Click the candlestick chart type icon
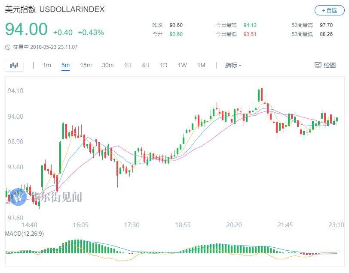The image size is (349, 273). (14, 65)
